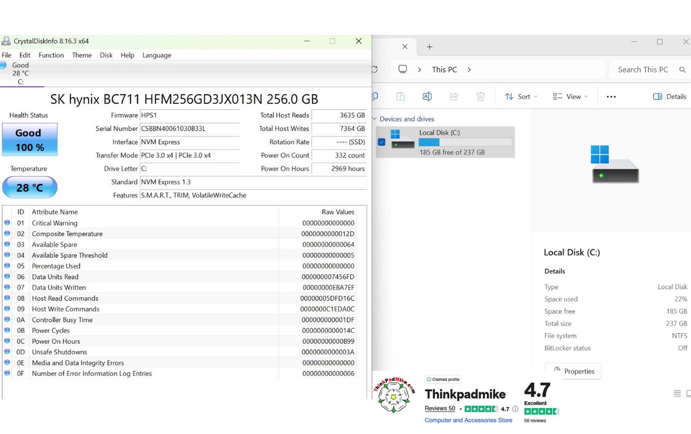Click the Refresh icon beside address bar
691x434 pixels.
375,70
